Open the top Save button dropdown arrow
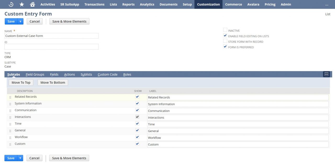 pyautogui.click(x=20, y=21)
